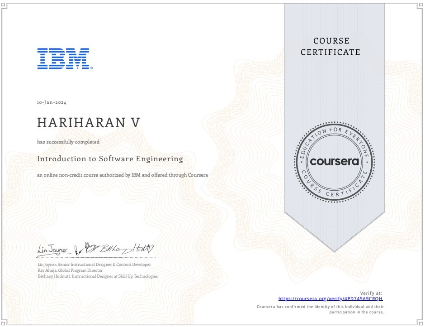Select the course title Introduction to Software Engineering

point(110,159)
